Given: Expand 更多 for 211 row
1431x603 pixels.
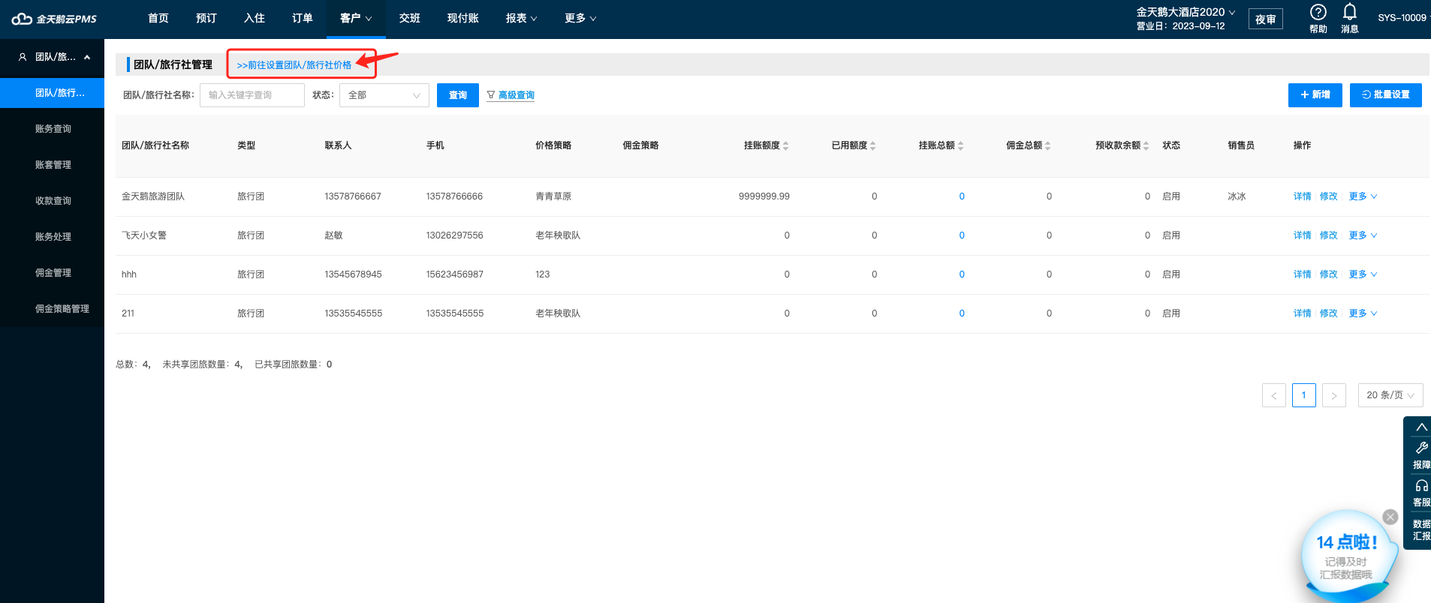Looking at the screenshot, I should click(x=1363, y=313).
